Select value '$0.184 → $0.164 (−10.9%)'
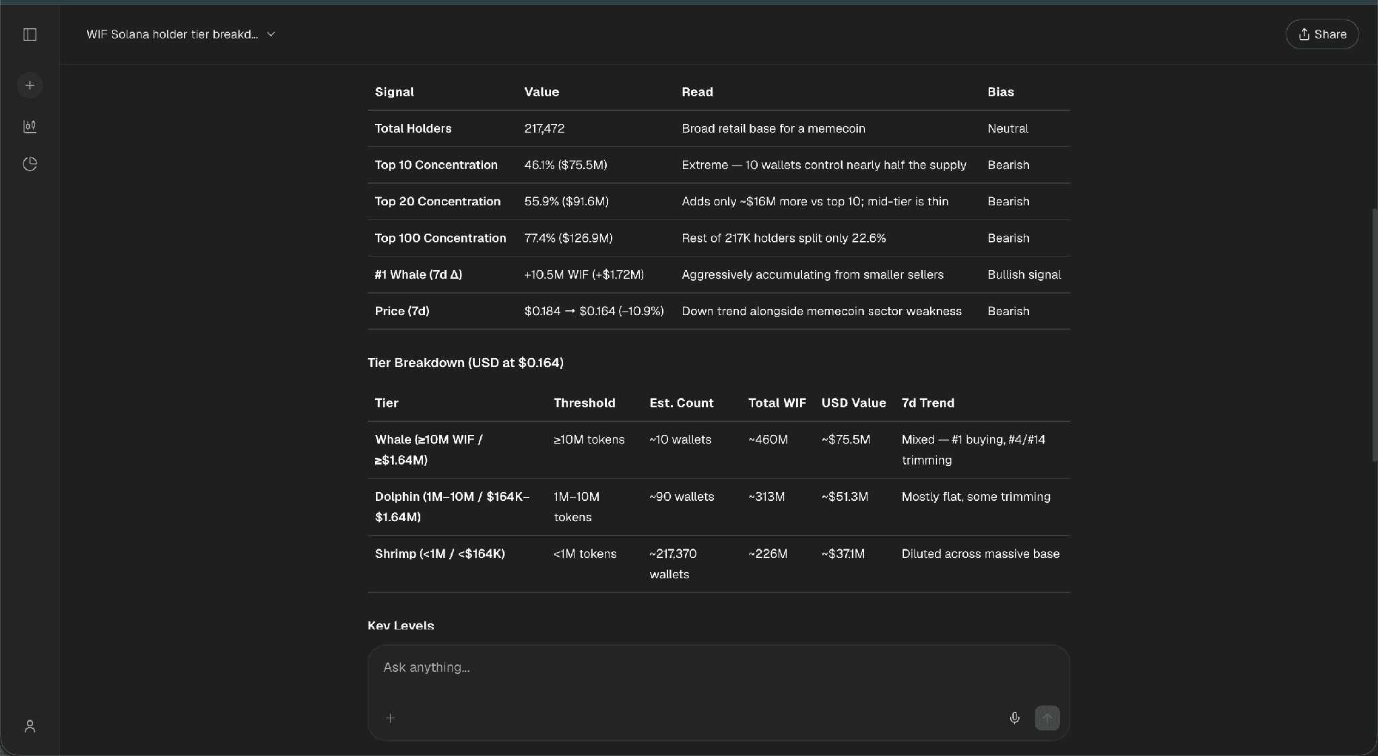This screenshot has width=1378, height=756. coord(594,311)
